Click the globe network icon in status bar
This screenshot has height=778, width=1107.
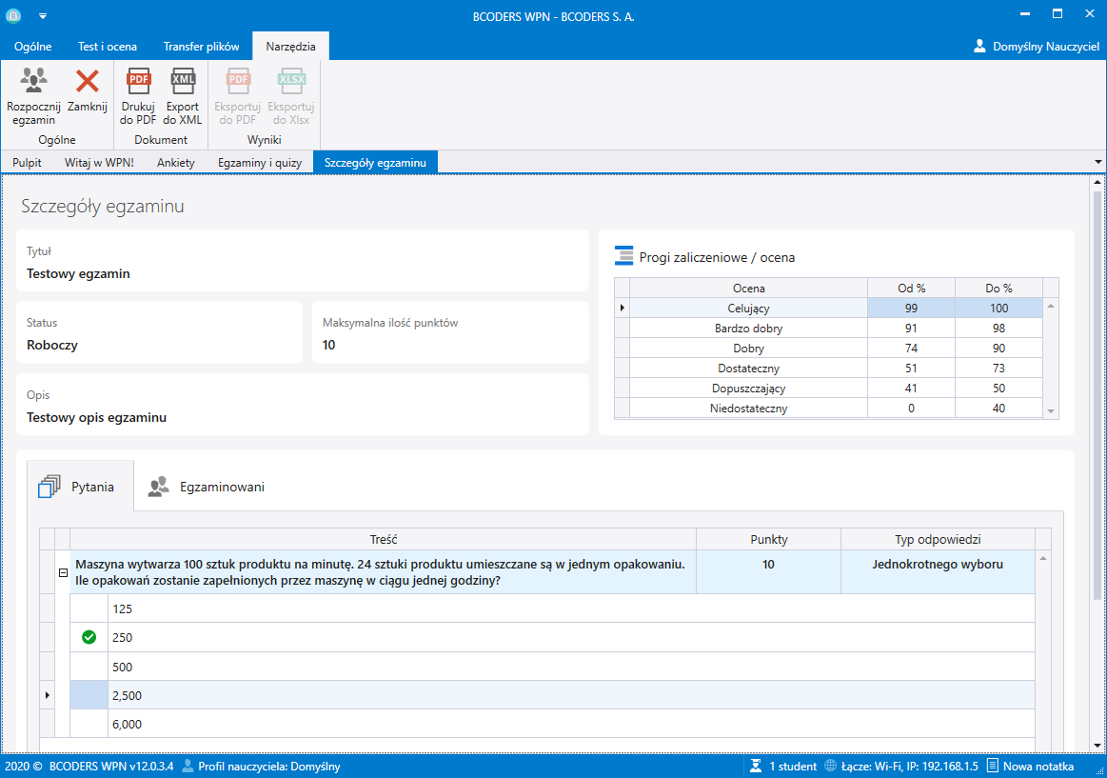(x=831, y=766)
